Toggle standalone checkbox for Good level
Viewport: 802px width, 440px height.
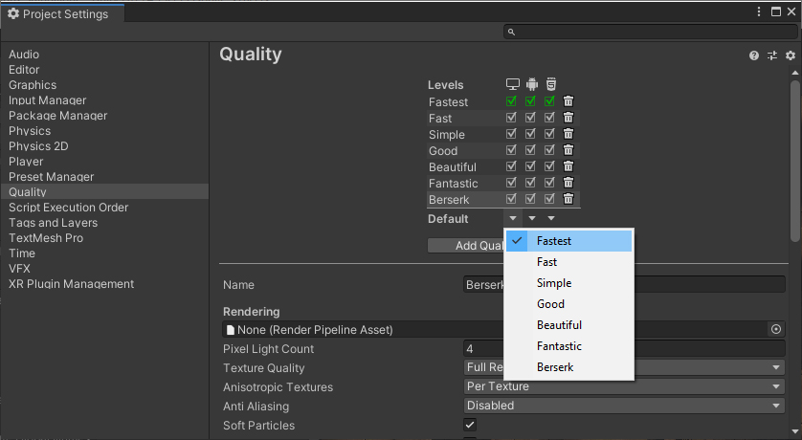(512, 150)
